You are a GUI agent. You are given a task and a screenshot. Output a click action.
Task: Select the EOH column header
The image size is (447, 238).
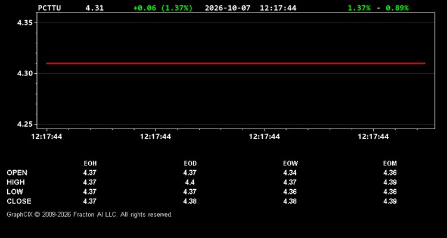[x=90, y=164]
